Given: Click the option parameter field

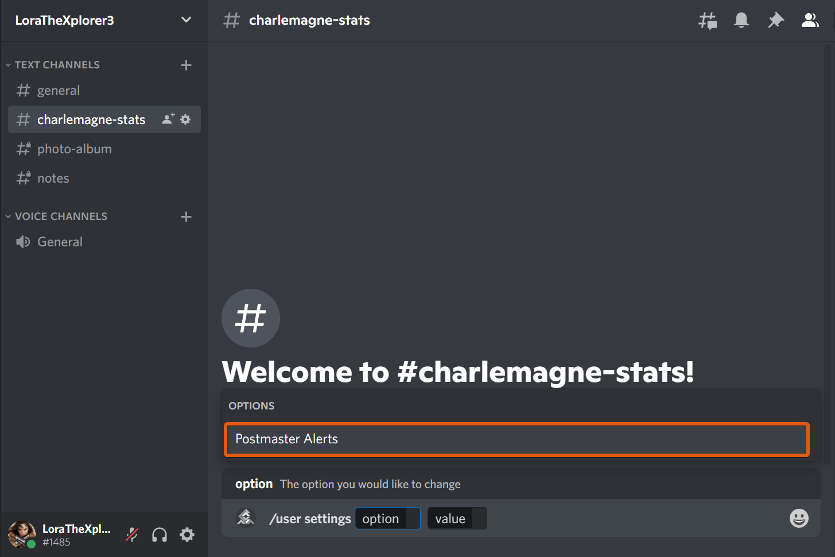Looking at the screenshot, I should click(x=387, y=519).
